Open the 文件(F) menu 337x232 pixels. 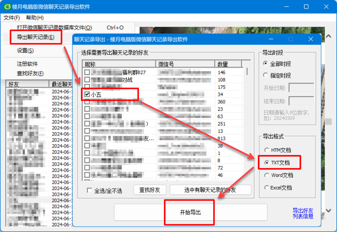tap(12, 18)
